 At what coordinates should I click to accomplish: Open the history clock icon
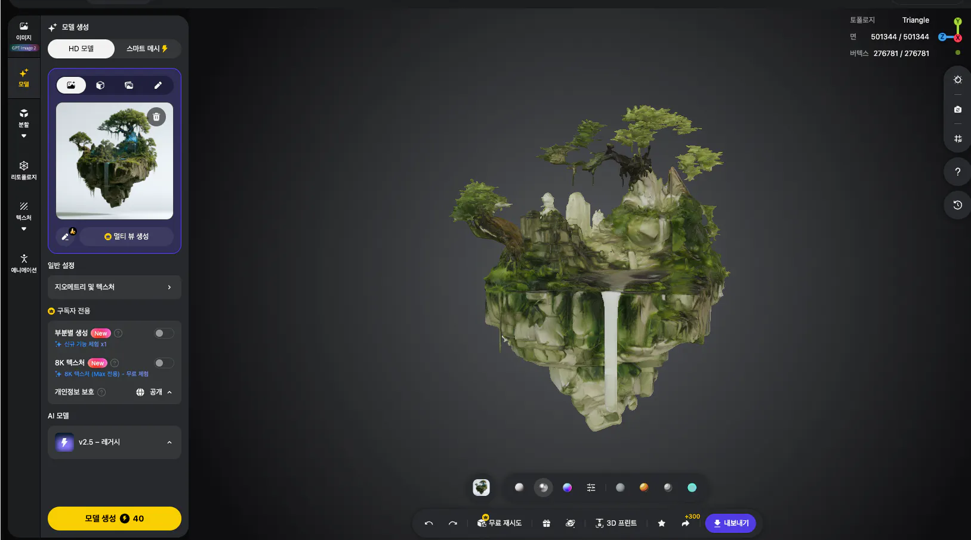tap(958, 205)
